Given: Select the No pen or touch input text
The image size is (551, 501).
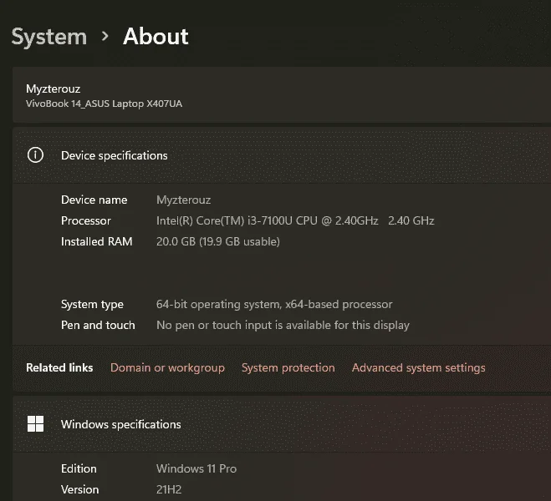Looking at the screenshot, I should click(283, 325).
